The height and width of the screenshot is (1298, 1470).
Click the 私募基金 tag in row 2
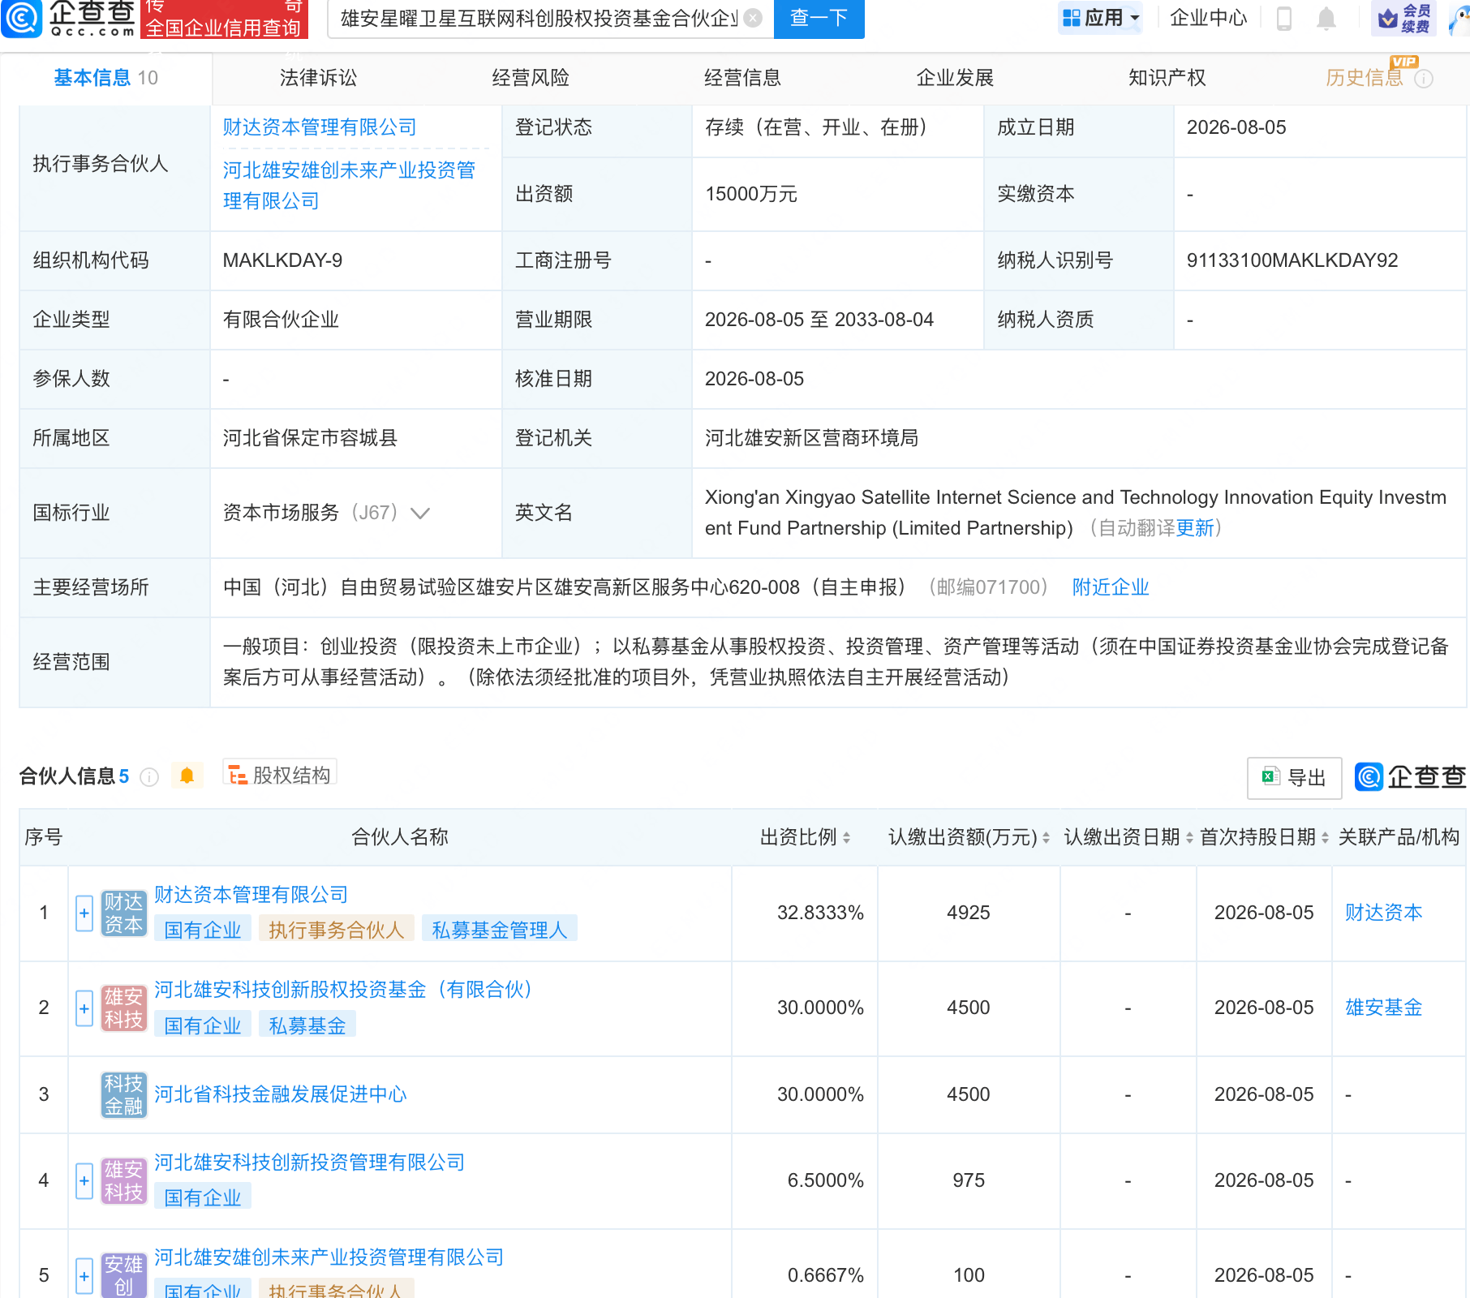tap(307, 1025)
